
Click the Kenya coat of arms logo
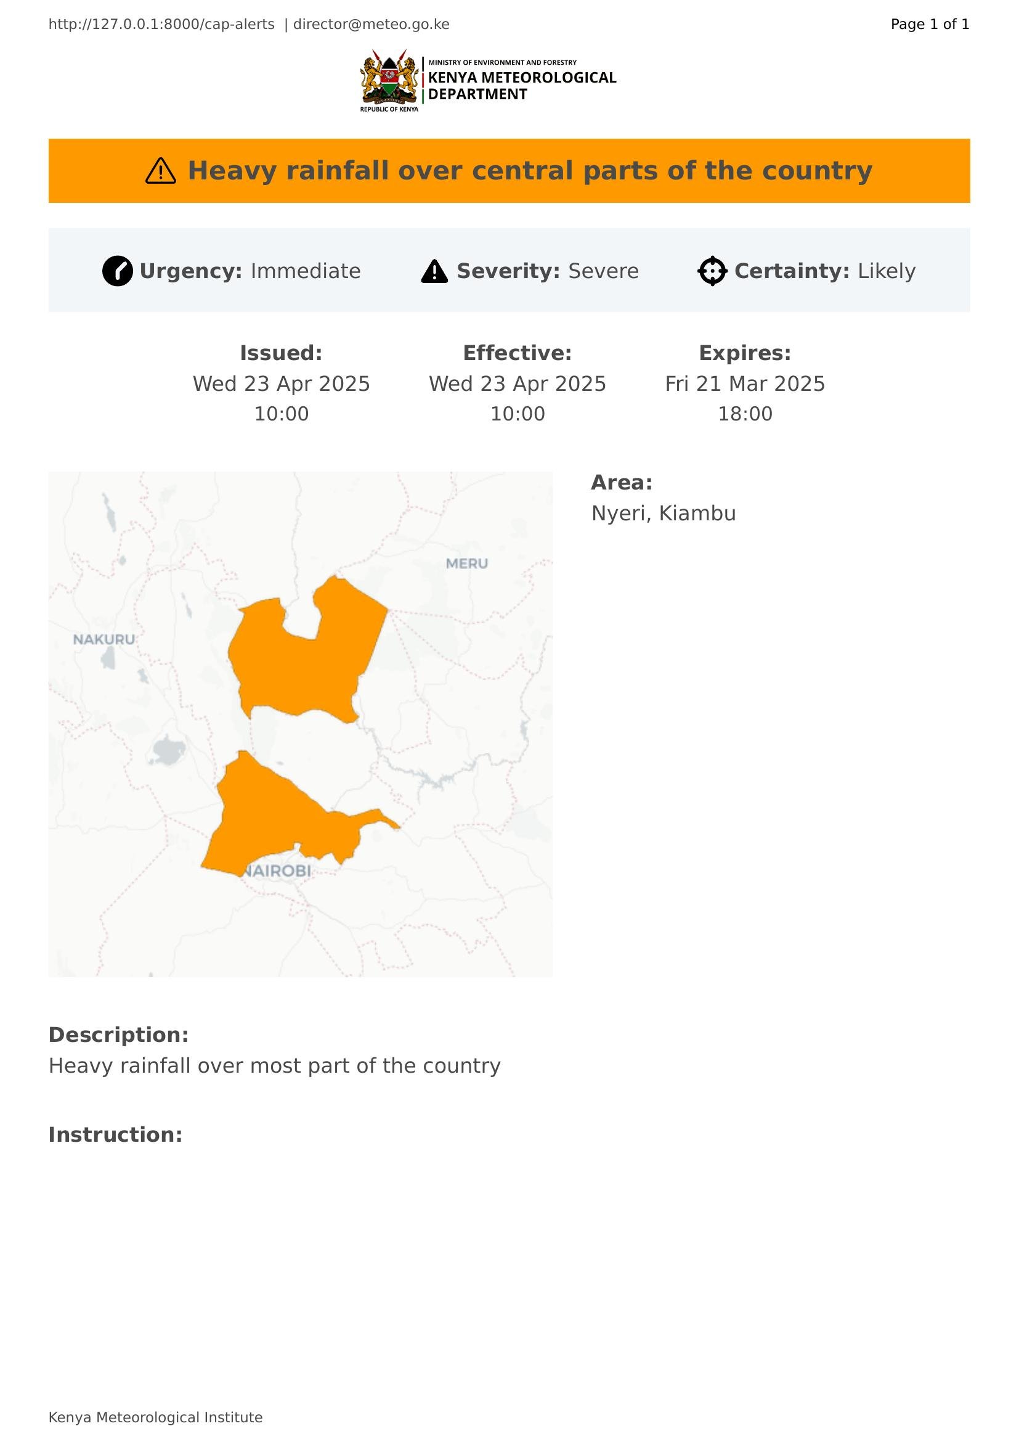point(389,80)
